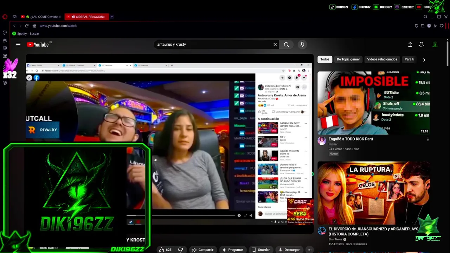Open a new tab with plus button
Screen dimensions: 450x253
[112, 17]
